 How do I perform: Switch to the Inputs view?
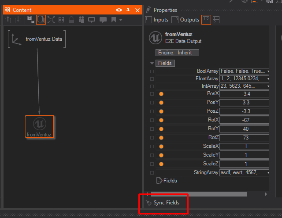coord(157,20)
